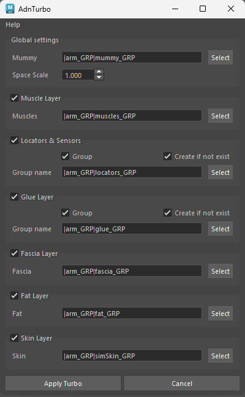The image size is (245, 397).
Task: Minimize the AdnTurbo window
Action: (x=175, y=9)
